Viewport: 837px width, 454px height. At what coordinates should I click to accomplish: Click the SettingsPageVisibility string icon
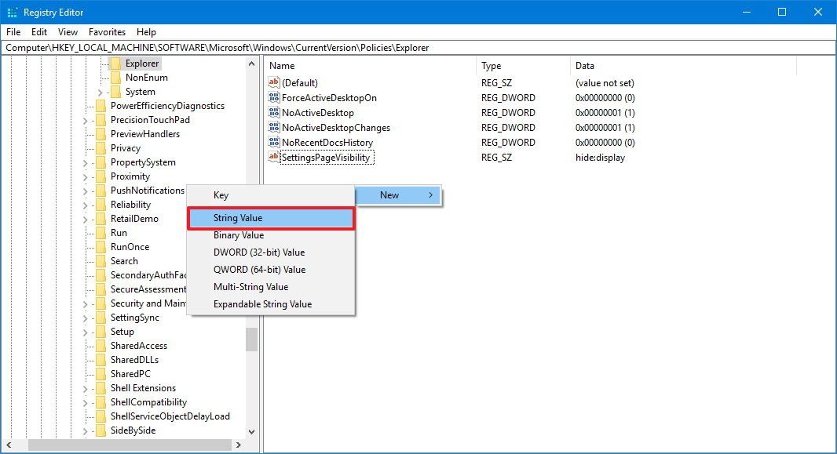(274, 157)
